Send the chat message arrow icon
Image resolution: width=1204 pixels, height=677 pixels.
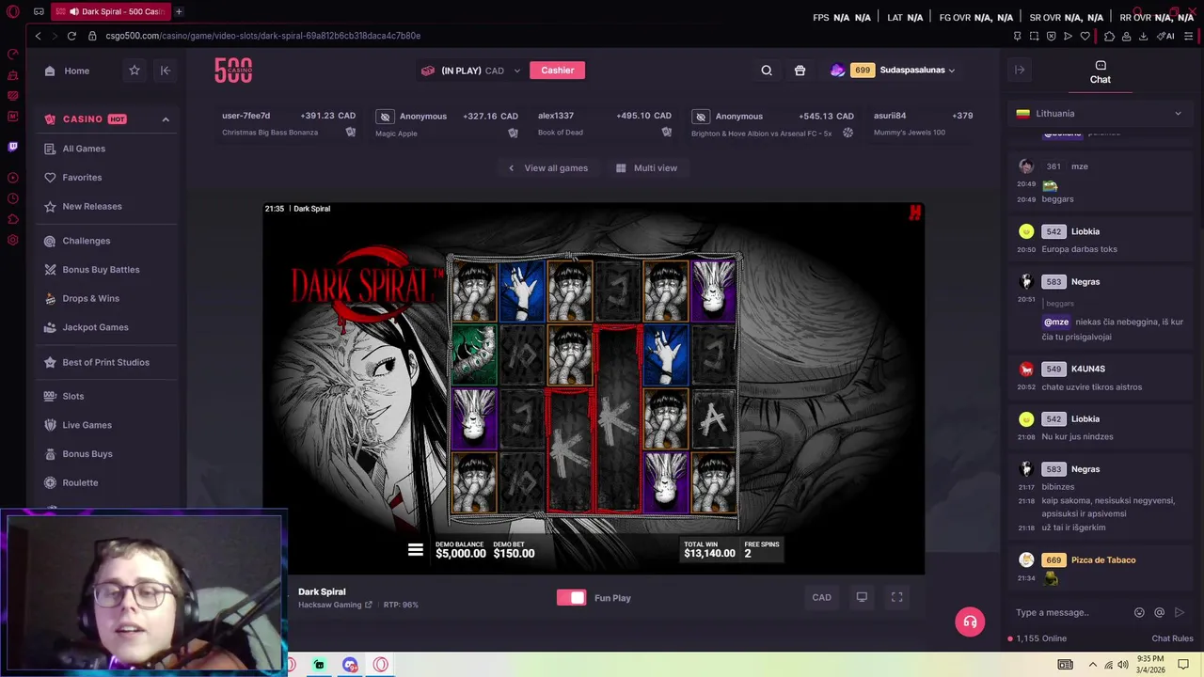1180,613
